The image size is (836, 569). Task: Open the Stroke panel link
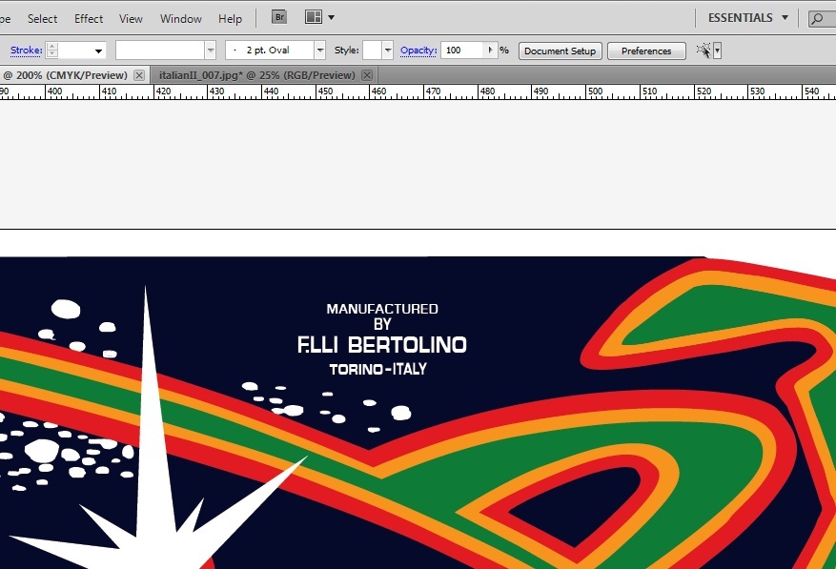(26, 51)
